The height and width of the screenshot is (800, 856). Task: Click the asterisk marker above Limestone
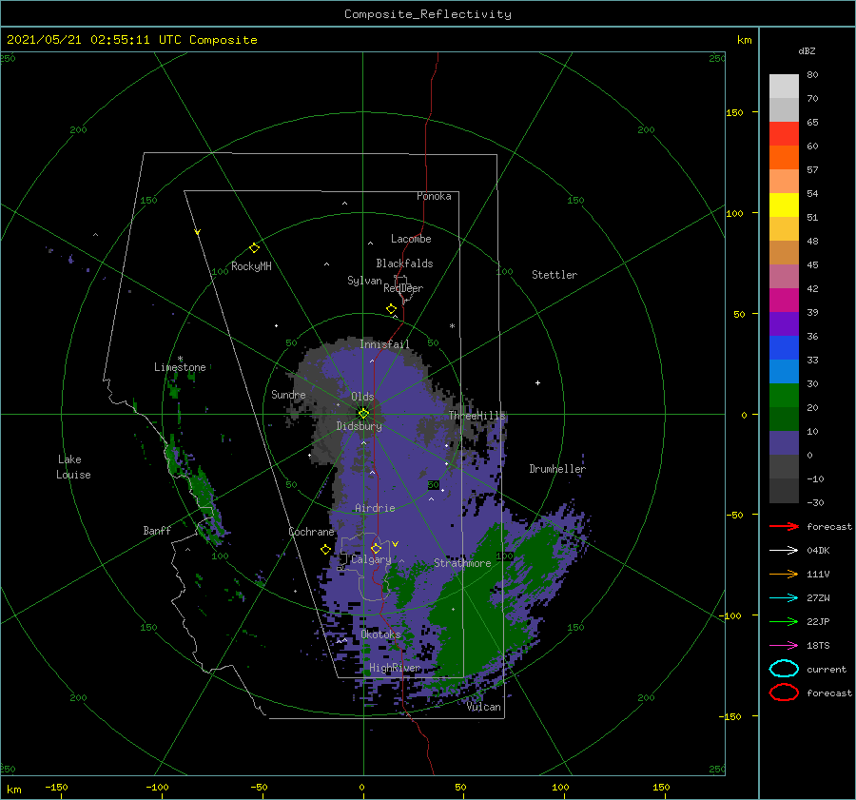tap(180, 359)
